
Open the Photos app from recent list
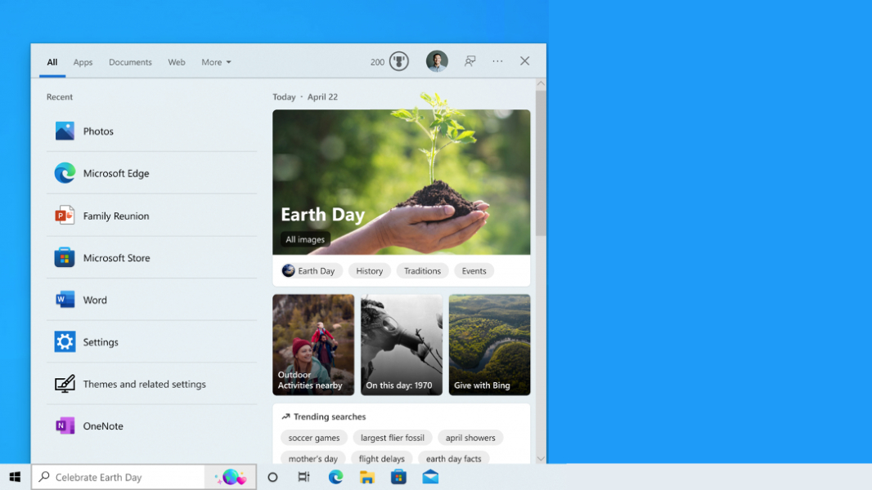click(x=98, y=131)
